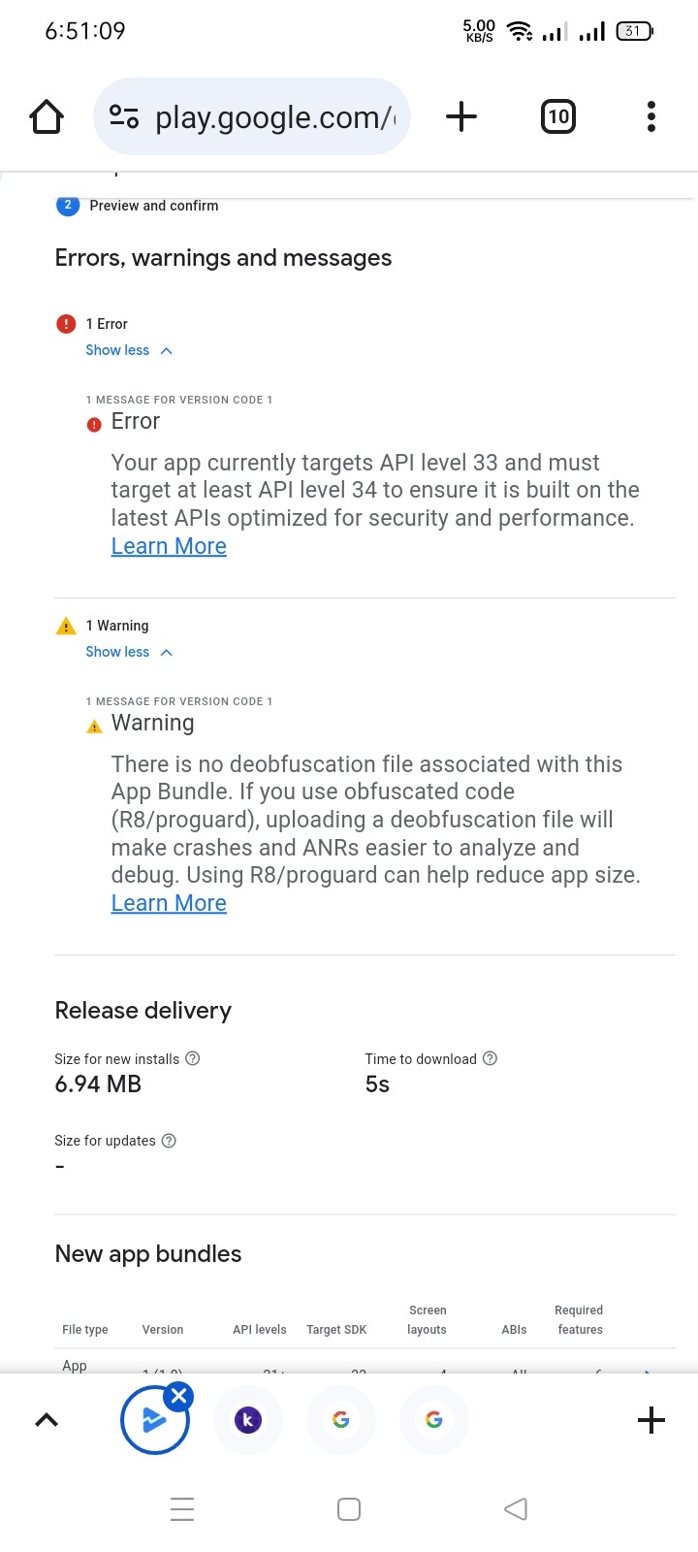This screenshot has height=1552, width=698.
Task: Click the play.google.com address bar
Action: [x=273, y=117]
